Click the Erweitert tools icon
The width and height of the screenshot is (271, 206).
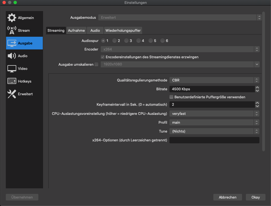coord(12,94)
